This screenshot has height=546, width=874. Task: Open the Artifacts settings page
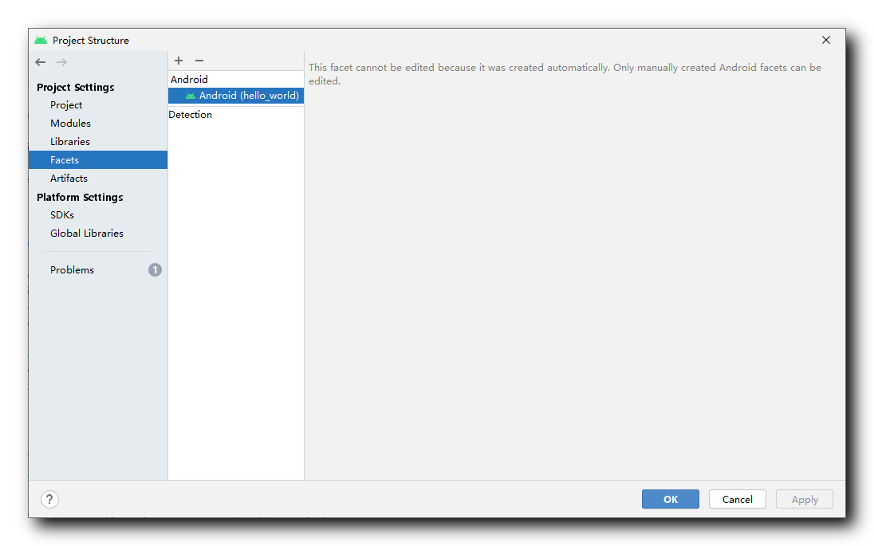(98, 179)
